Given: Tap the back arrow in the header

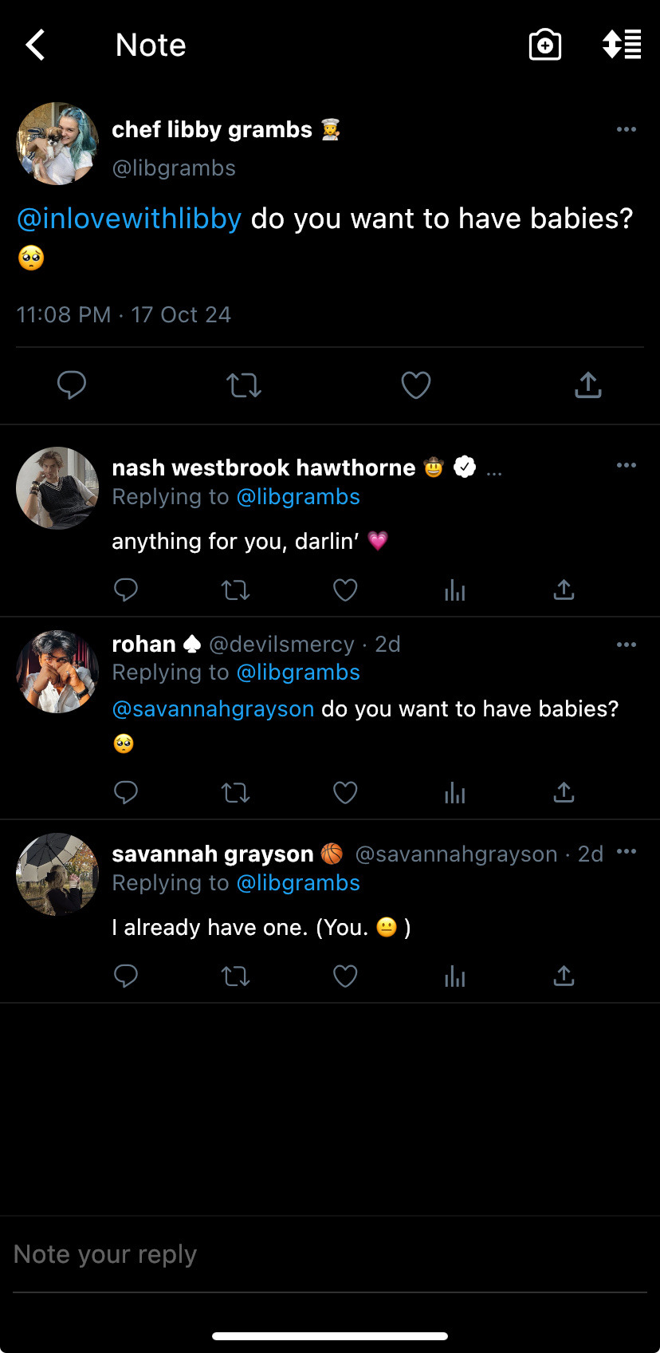Looking at the screenshot, I should tap(36, 45).
